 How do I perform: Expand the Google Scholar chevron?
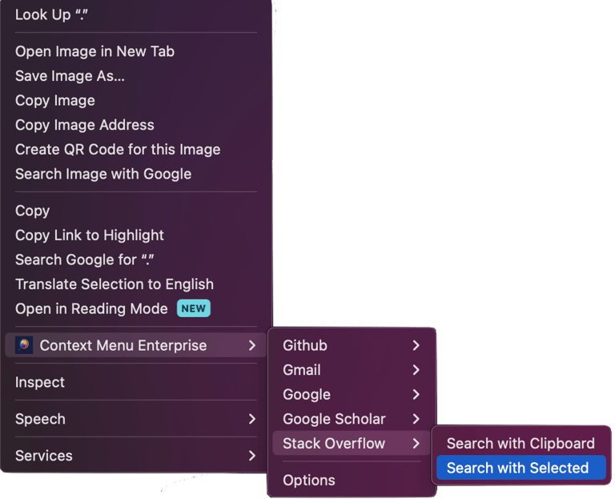[x=416, y=420]
